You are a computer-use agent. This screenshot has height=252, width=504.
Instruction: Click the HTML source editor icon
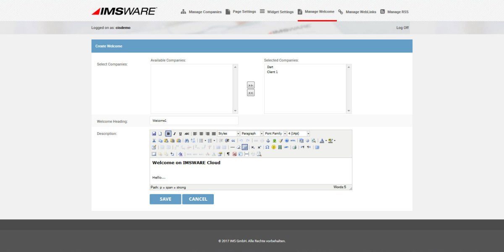pyautogui.click(x=293, y=140)
